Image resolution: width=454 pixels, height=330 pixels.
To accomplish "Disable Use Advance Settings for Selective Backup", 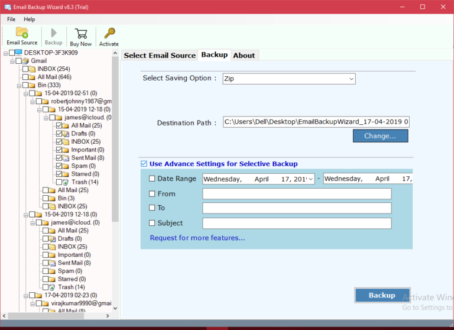I will click(x=144, y=164).
